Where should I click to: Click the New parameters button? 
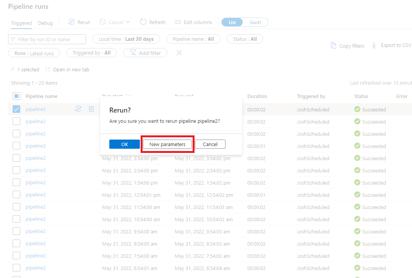pos(167,144)
